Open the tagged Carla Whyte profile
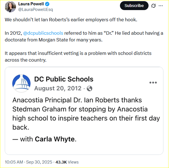 (x=55, y=139)
